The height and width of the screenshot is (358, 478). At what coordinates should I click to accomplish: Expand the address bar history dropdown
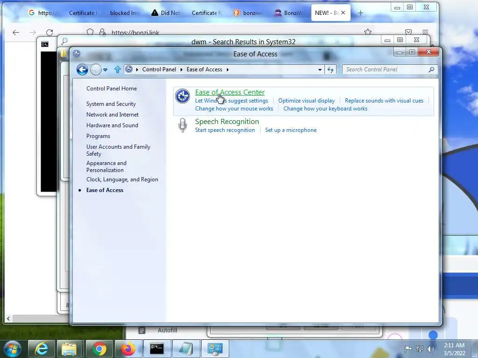[x=320, y=70]
